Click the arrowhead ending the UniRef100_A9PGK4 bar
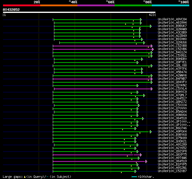Image resolution: width=192 pixels, height=179 pixels. 151,132
